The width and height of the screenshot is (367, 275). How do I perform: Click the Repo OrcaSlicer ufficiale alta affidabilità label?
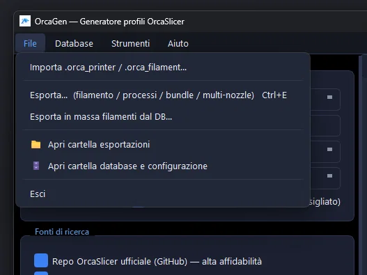[157, 262]
